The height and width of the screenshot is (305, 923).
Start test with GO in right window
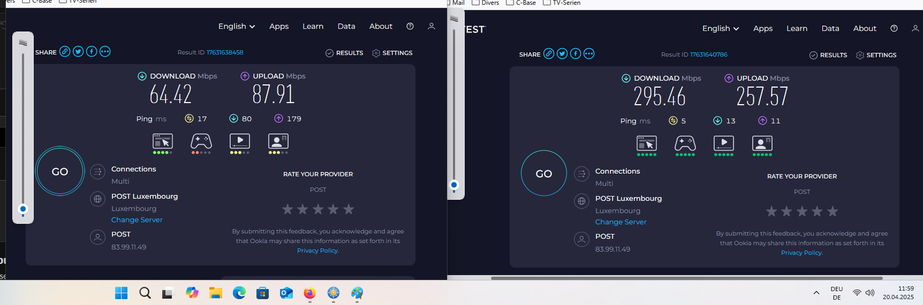pyautogui.click(x=544, y=174)
